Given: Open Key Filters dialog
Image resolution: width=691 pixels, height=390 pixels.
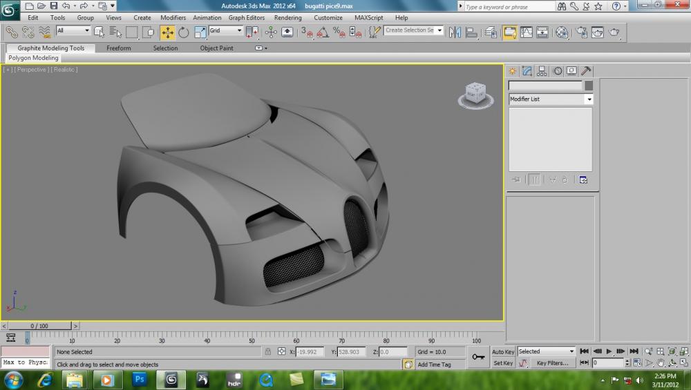Looking at the screenshot, I should point(552,363).
